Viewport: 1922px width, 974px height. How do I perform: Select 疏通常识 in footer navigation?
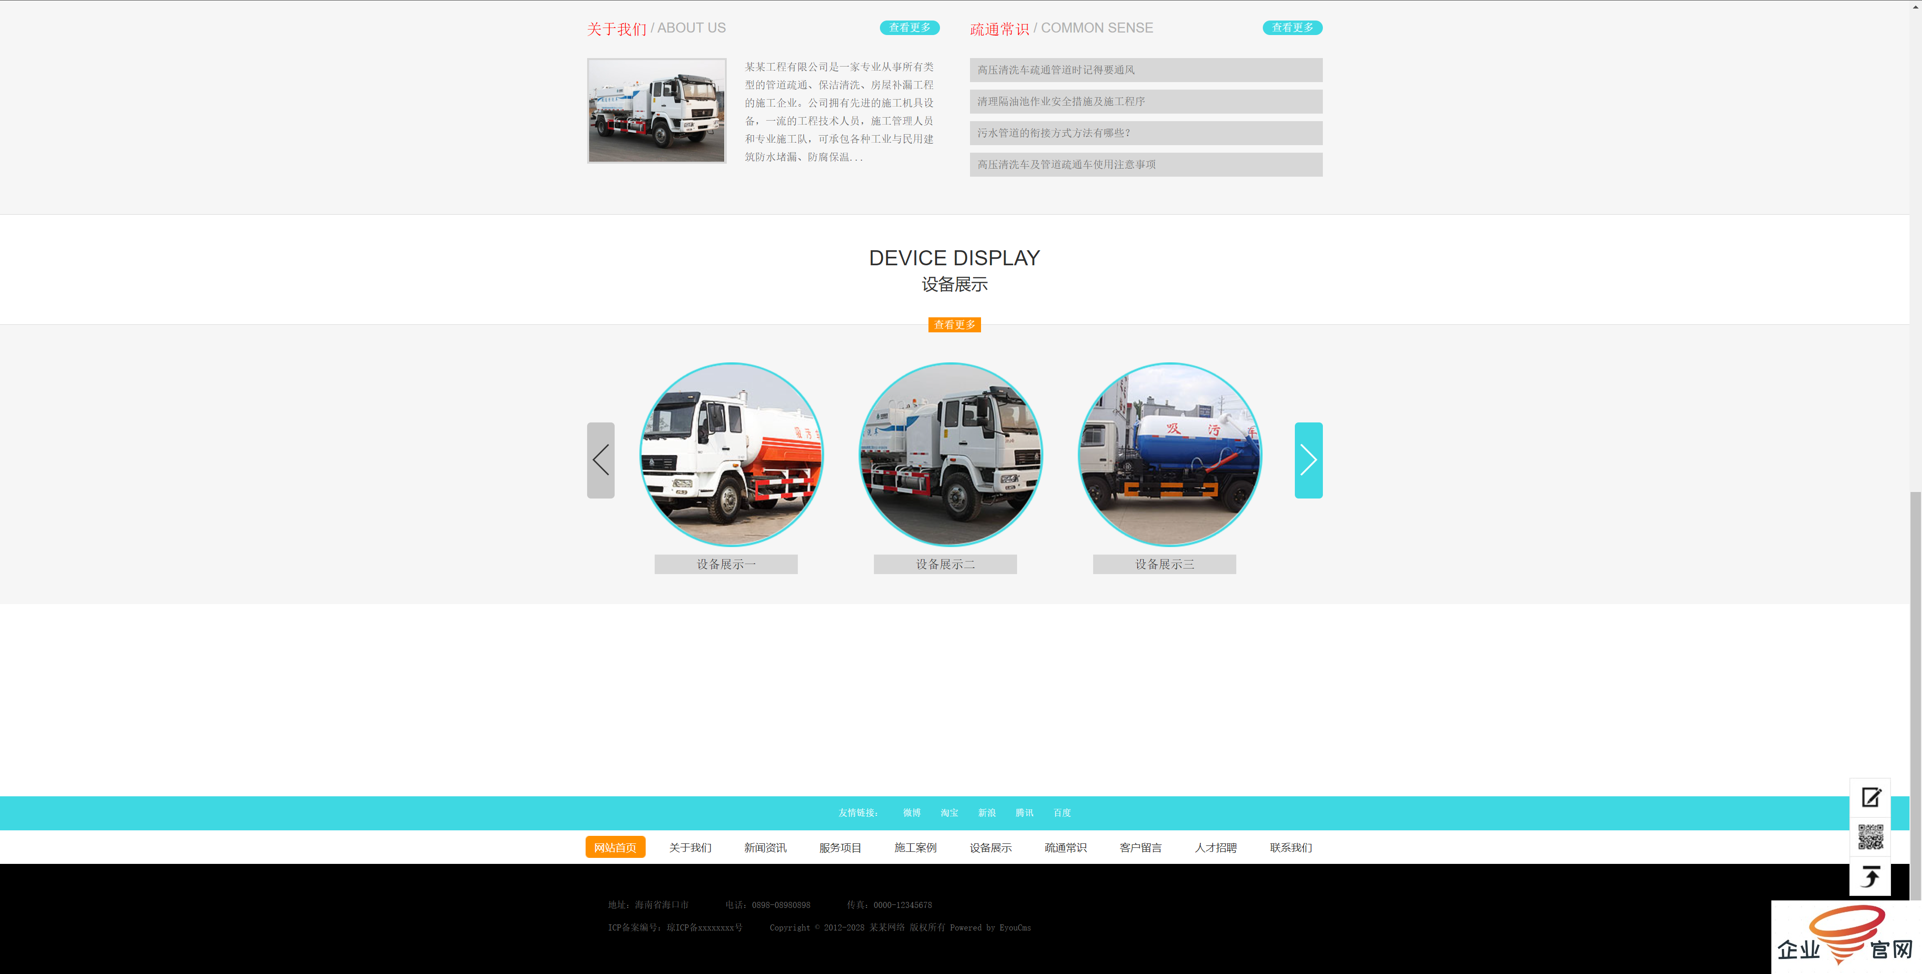1066,847
